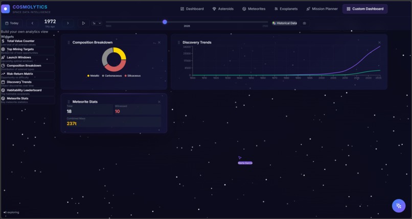Add Discovery Trends widget from sidebar

28,84
